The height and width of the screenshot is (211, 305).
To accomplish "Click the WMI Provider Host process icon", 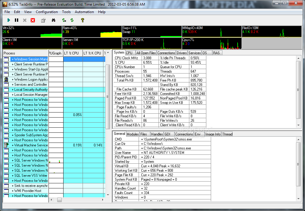I will (6, 191).
